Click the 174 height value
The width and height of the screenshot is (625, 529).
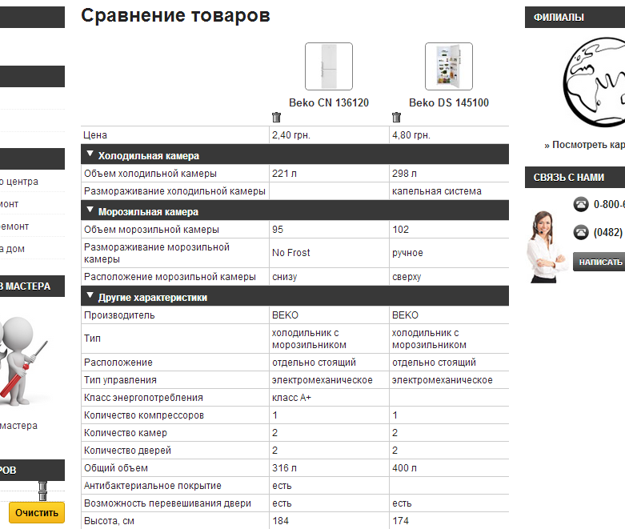coord(400,521)
